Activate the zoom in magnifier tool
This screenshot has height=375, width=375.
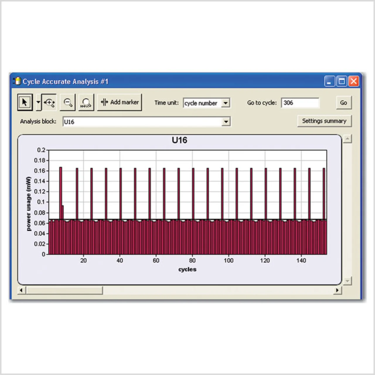pos(49,103)
